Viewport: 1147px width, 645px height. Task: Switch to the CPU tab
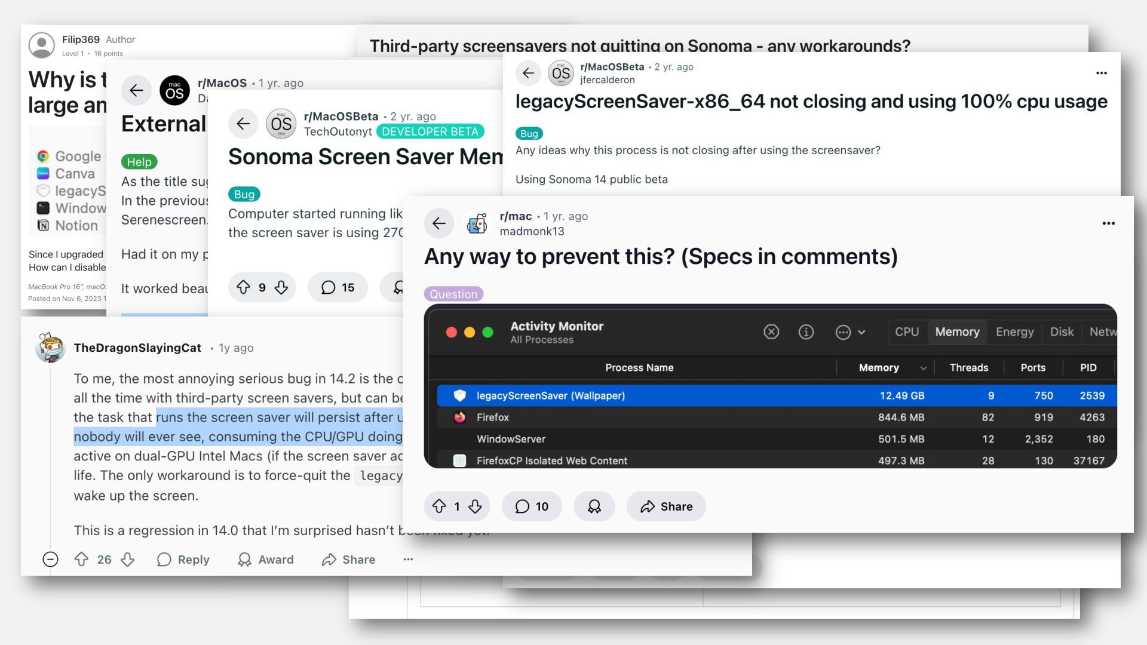tap(906, 332)
